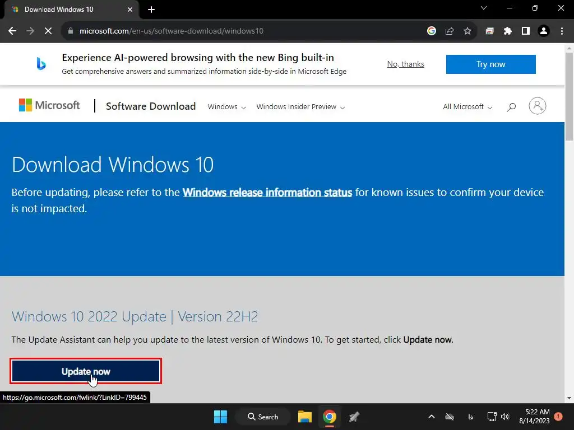574x430 pixels.
Task: Go back to the previous page
Action: [12, 31]
